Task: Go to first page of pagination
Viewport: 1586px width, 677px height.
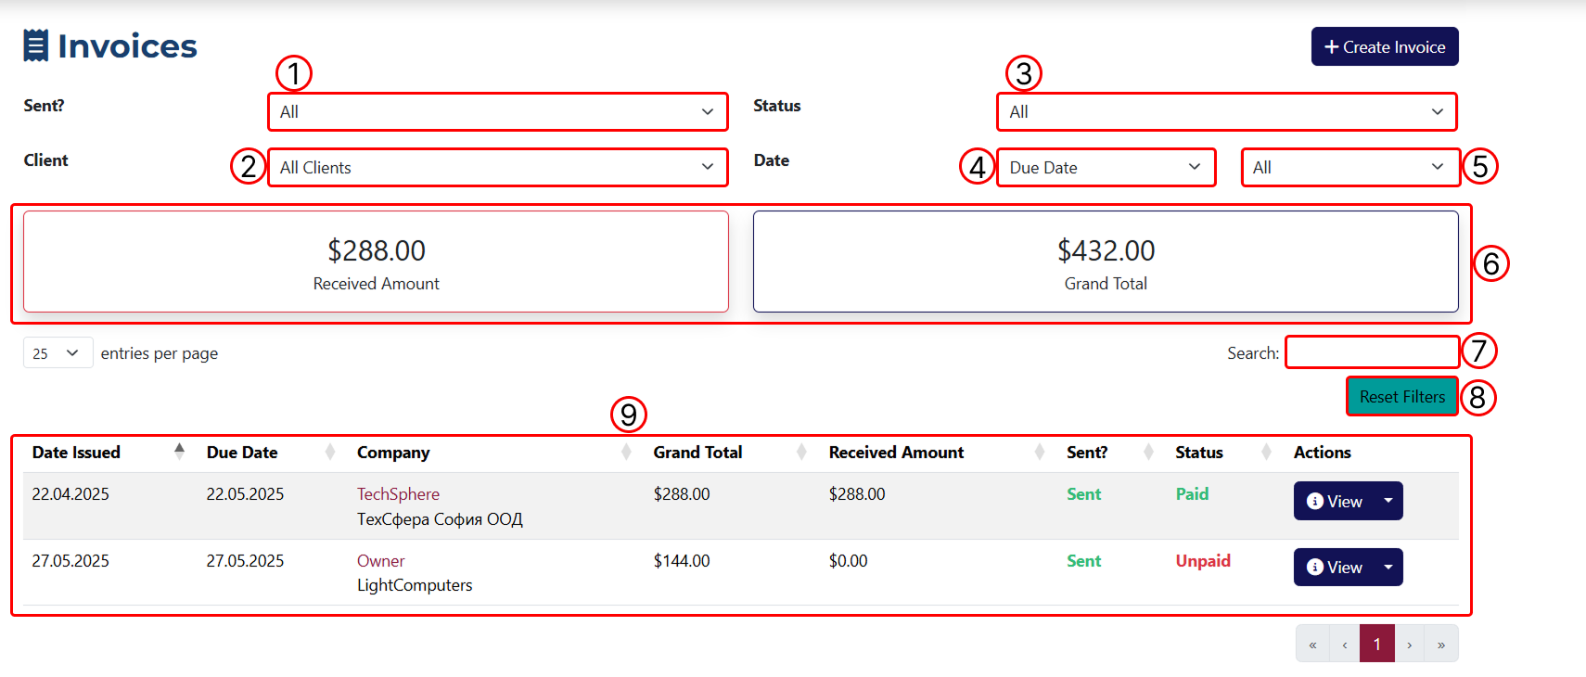Action: pyautogui.click(x=1312, y=644)
